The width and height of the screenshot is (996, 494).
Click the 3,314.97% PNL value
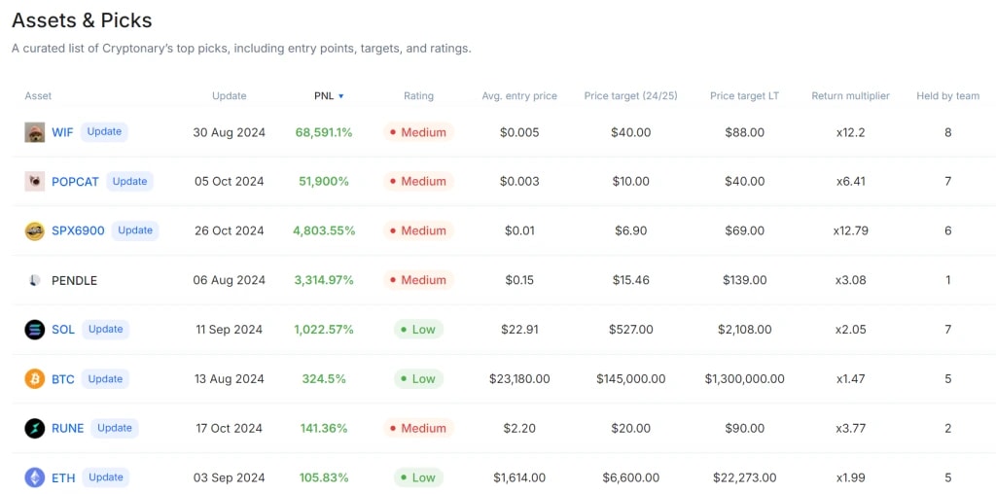(x=324, y=280)
